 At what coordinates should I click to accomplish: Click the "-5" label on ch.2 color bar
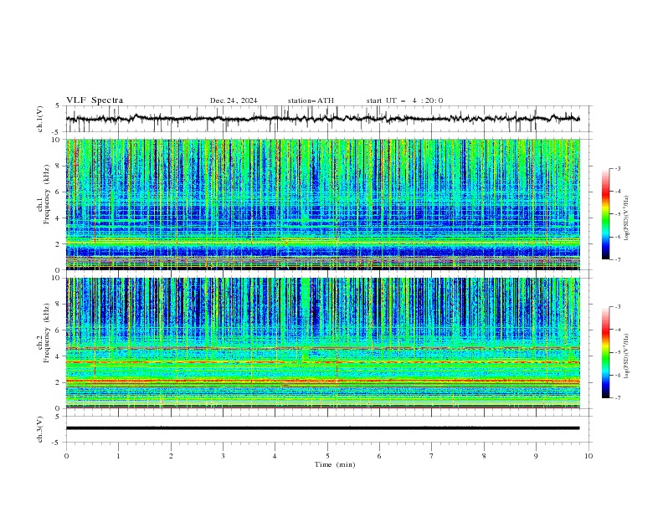tap(617, 352)
